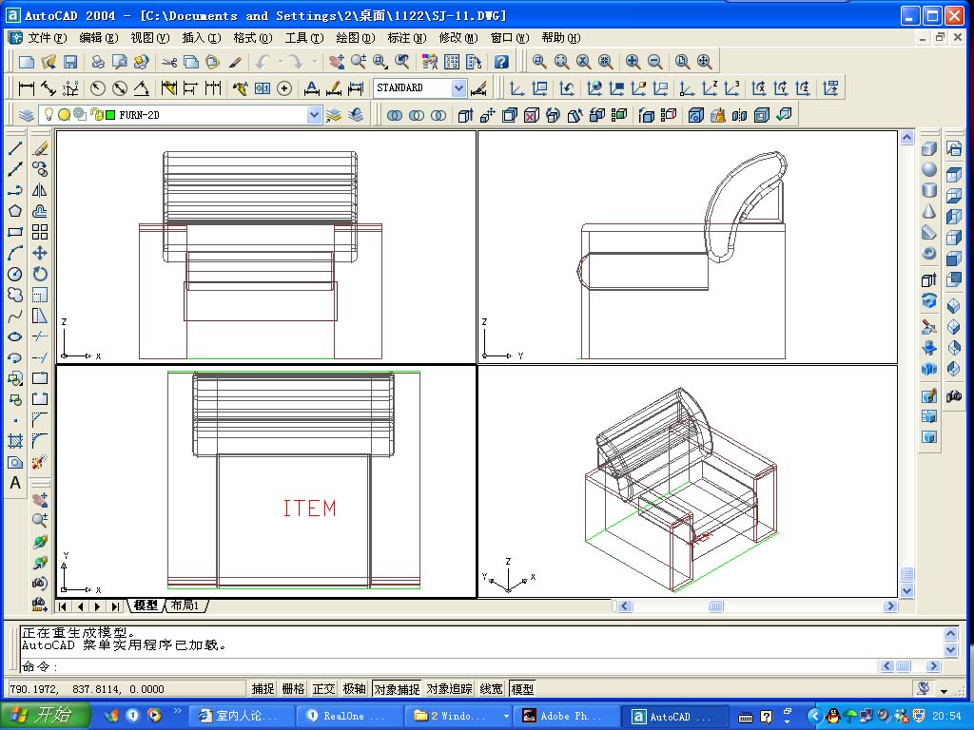The height and width of the screenshot is (730, 974).
Task: Select the Move tool in Modify toolbar
Action: pos(40,253)
